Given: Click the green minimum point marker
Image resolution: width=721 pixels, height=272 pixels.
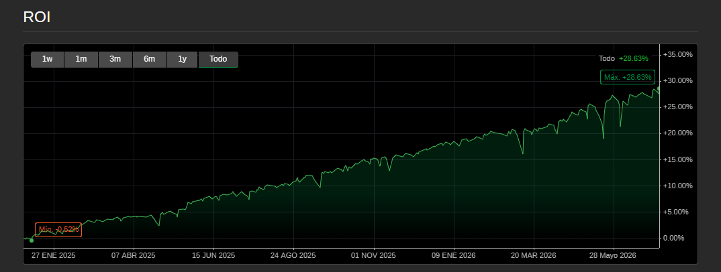Looking at the screenshot, I should (32, 241).
